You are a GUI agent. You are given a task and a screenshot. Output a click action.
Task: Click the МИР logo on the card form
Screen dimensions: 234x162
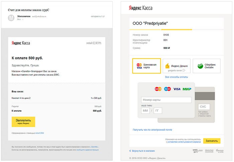(x=187, y=89)
